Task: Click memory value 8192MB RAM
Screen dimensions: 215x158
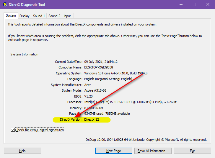Action: [94, 108]
